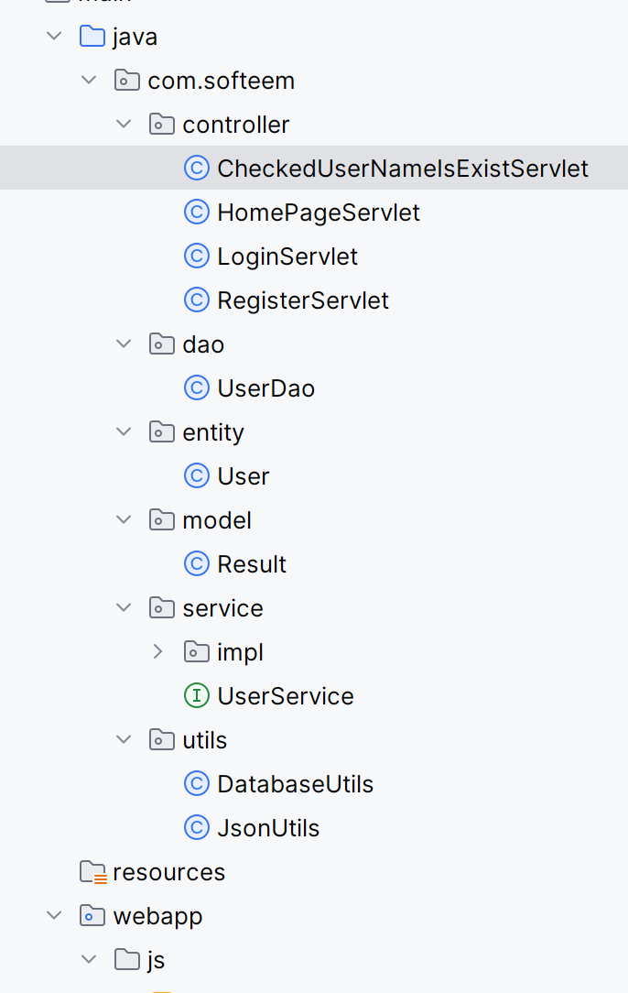Click the resources folder icon with excluded marker
Screen dimensions: 628x993
point(92,871)
